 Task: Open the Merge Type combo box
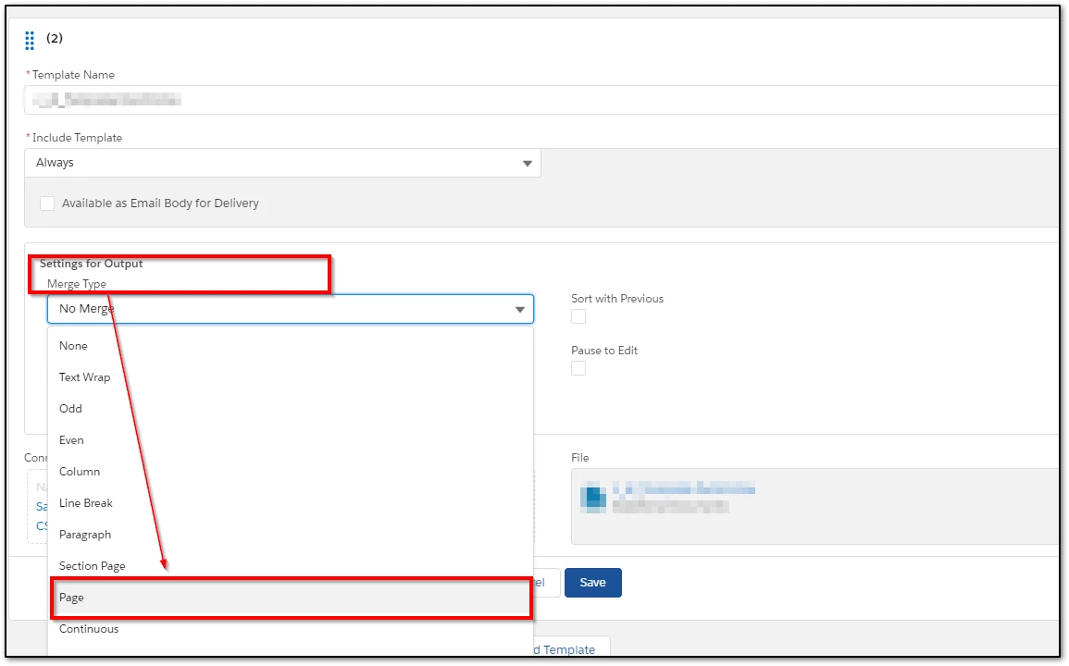[291, 309]
